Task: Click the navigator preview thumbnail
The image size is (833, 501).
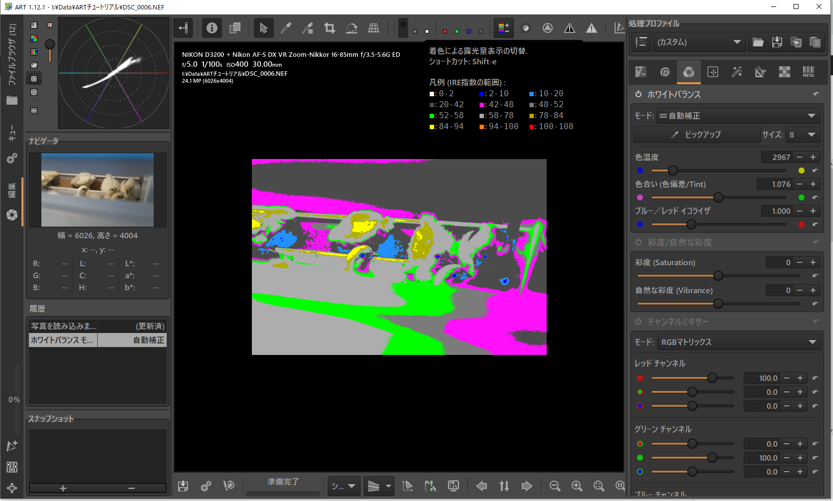Action: (97, 190)
